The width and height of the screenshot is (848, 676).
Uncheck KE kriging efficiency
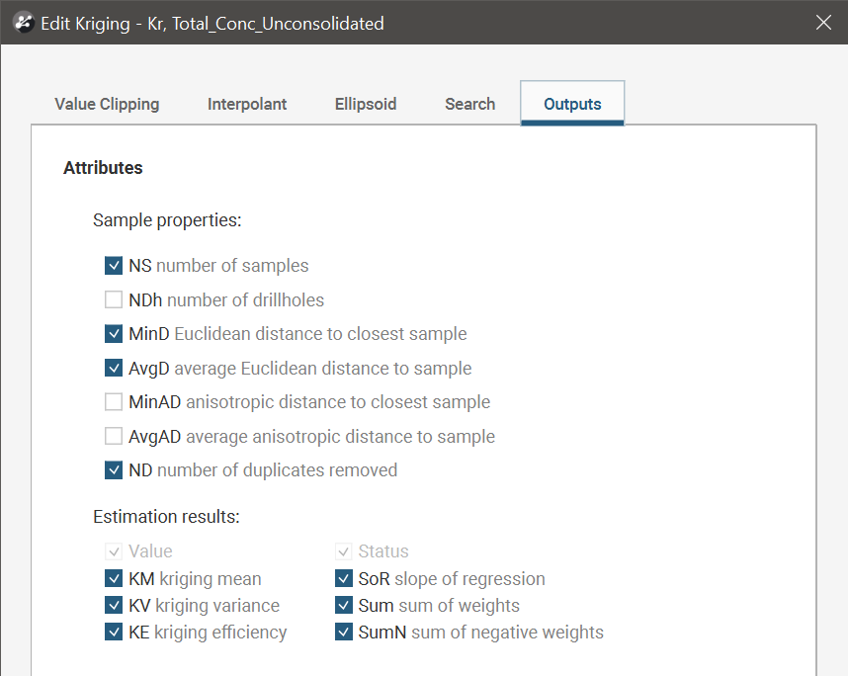click(114, 633)
